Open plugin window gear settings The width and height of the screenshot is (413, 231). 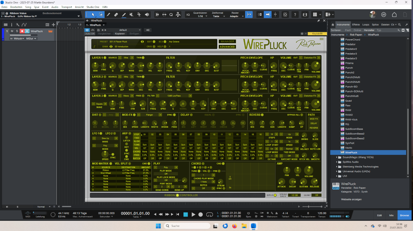pyautogui.click(x=302, y=34)
